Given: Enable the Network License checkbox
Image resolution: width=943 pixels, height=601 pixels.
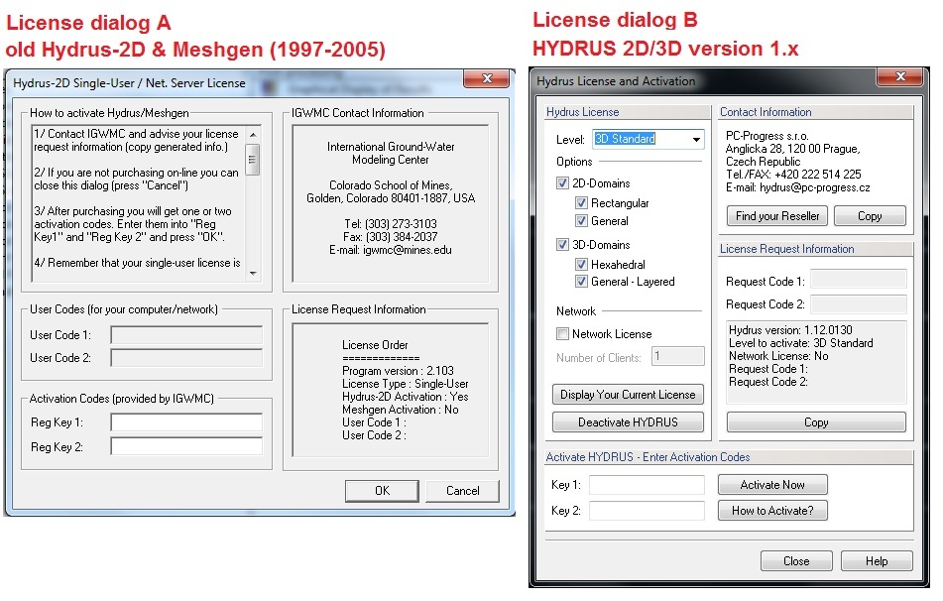Looking at the screenshot, I should coord(562,333).
